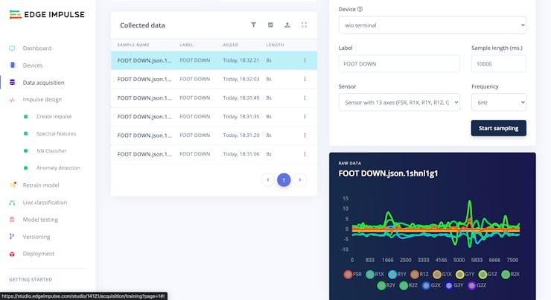Toggle the G2Z axis legend marker

click(472, 286)
